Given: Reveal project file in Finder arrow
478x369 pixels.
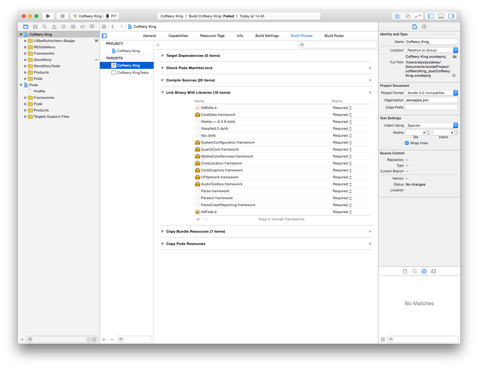Looking at the screenshot, I should pyautogui.click(x=454, y=75).
